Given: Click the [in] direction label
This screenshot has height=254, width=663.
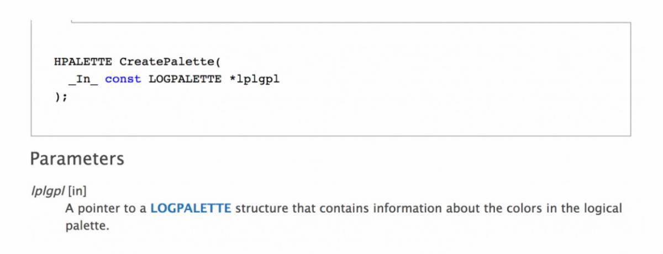Looking at the screenshot, I should point(77,191).
